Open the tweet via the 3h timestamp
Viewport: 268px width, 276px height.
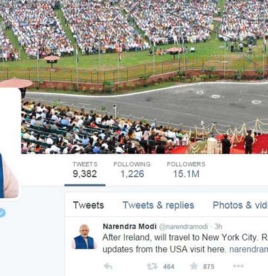[218, 227]
